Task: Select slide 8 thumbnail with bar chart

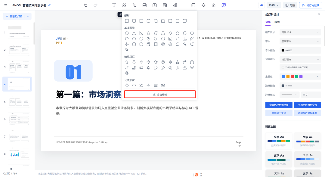Action: 19,154
